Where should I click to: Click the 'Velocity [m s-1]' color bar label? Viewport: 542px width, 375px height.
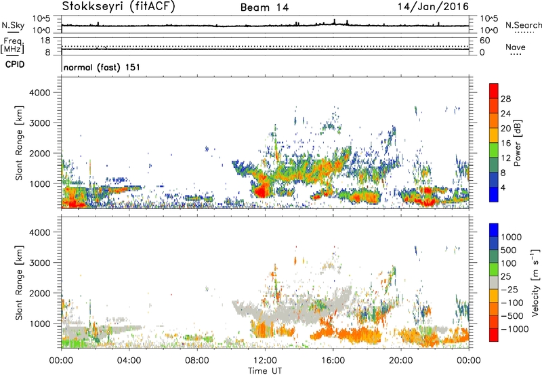click(535, 282)
